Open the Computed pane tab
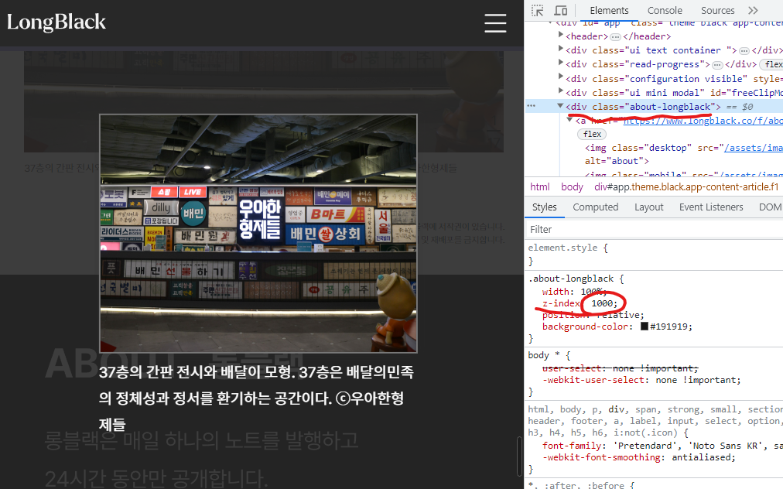This screenshot has height=489, width=783. (x=595, y=207)
